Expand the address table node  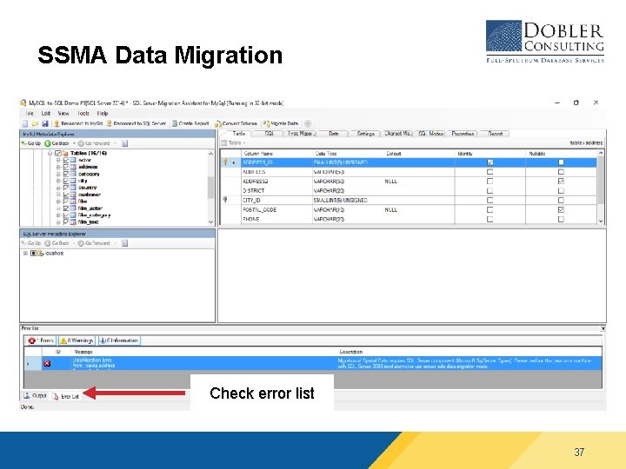click(58, 167)
